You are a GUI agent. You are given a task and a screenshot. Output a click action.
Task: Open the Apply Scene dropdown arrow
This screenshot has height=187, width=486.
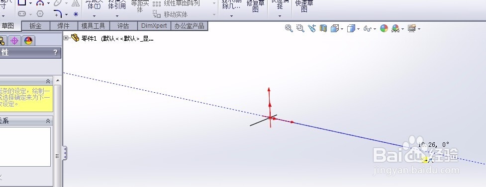(402, 29)
